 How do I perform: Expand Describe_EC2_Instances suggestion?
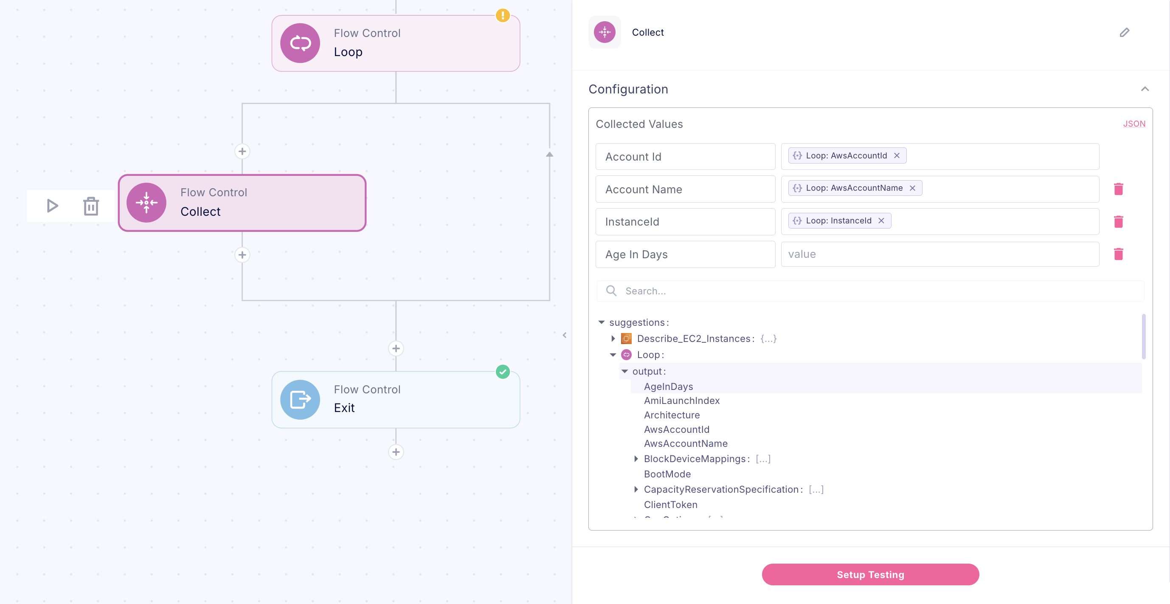613,339
